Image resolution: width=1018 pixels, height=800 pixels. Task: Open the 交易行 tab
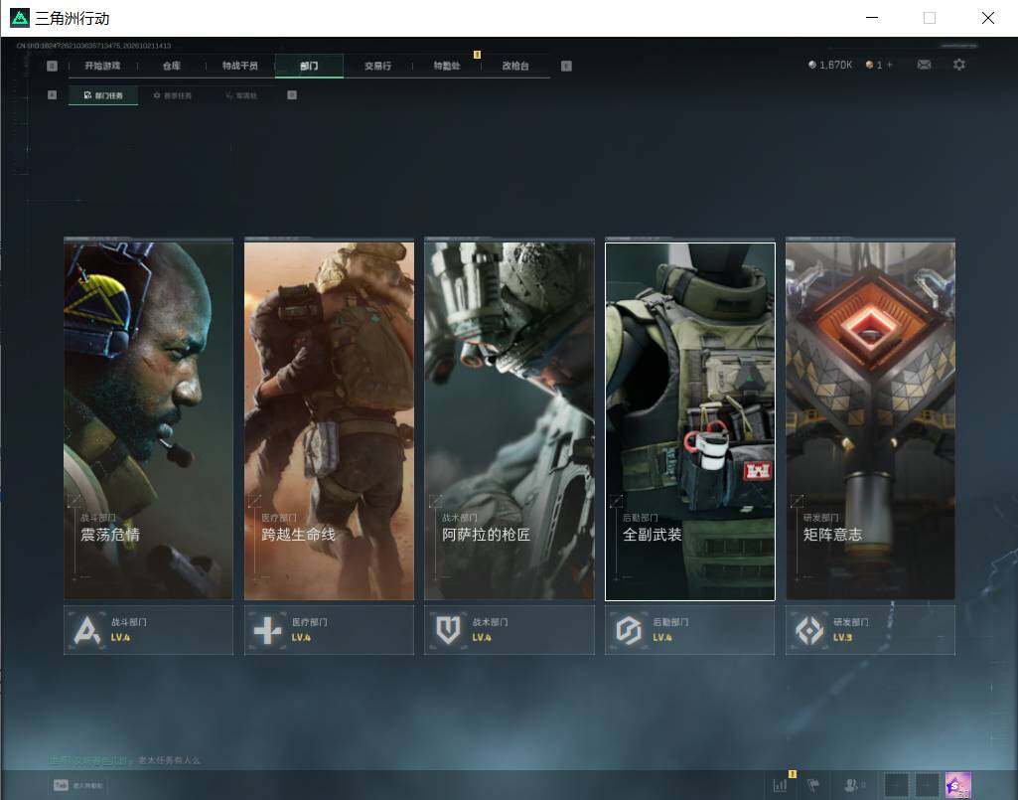pos(377,66)
